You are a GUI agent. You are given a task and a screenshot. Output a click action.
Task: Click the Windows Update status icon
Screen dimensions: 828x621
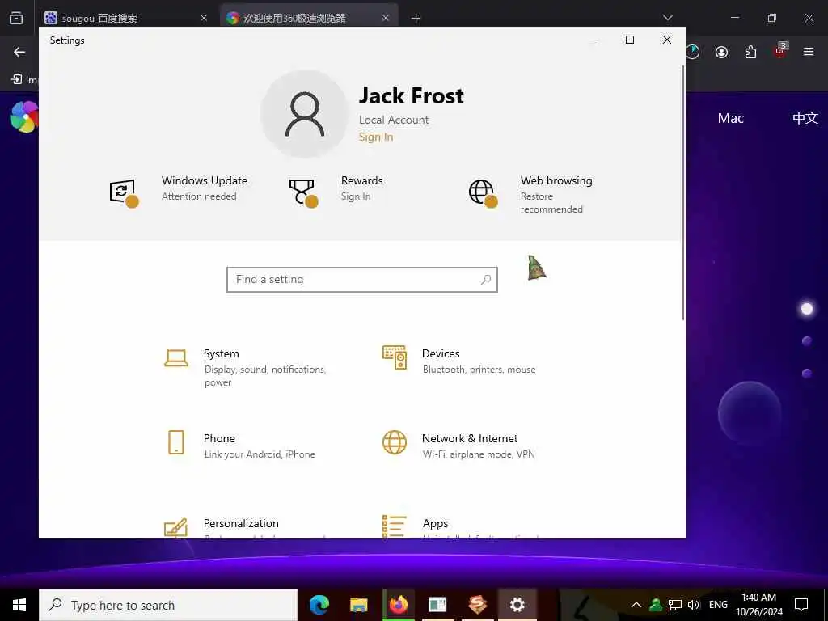[124, 193]
